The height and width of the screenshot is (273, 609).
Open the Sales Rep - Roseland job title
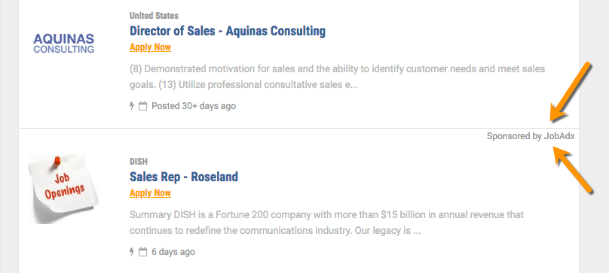184,177
